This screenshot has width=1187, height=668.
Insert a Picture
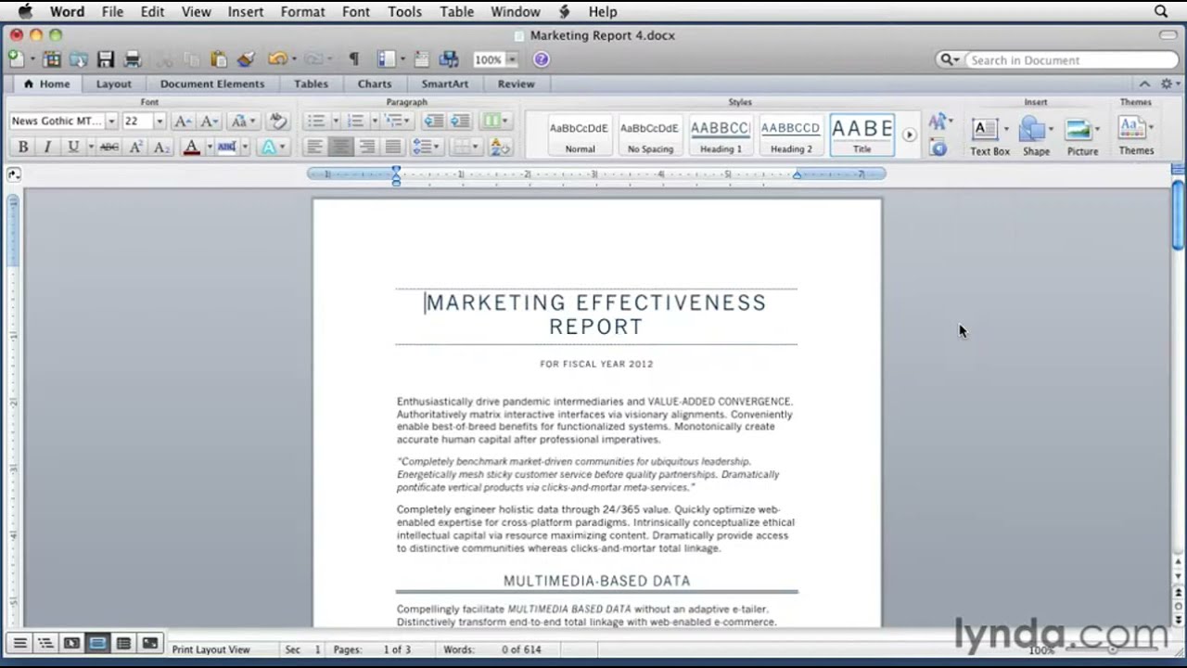(x=1081, y=135)
